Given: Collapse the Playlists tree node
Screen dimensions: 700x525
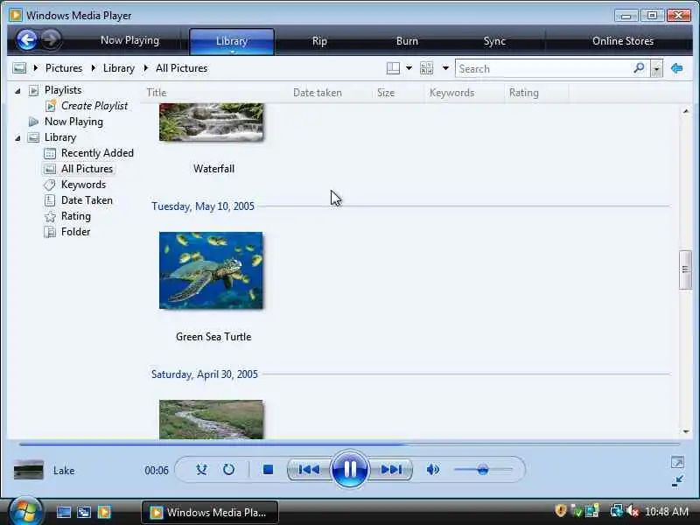Looking at the screenshot, I should 17,91.
